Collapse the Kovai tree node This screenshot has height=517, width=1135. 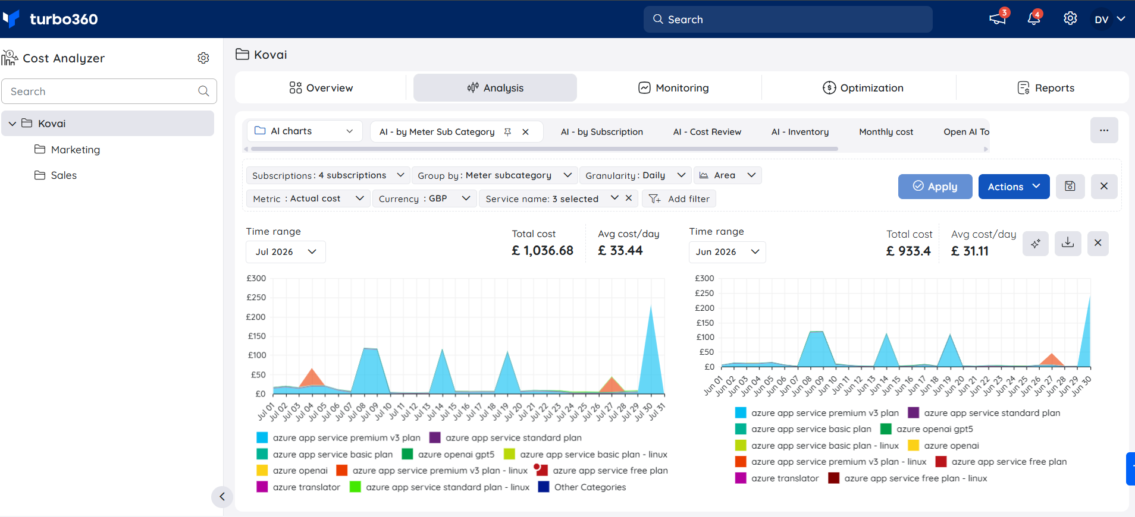[x=12, y=124]
